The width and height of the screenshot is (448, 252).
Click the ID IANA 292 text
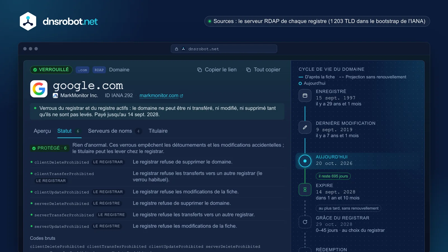coord(119,95)
